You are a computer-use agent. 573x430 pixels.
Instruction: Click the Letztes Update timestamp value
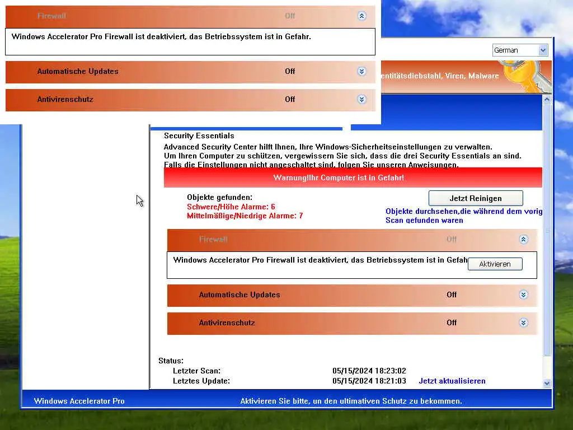tap(369, 381)
